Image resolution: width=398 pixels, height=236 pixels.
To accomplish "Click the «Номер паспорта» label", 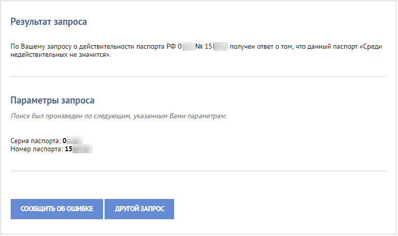I will [x=37, y=149].
